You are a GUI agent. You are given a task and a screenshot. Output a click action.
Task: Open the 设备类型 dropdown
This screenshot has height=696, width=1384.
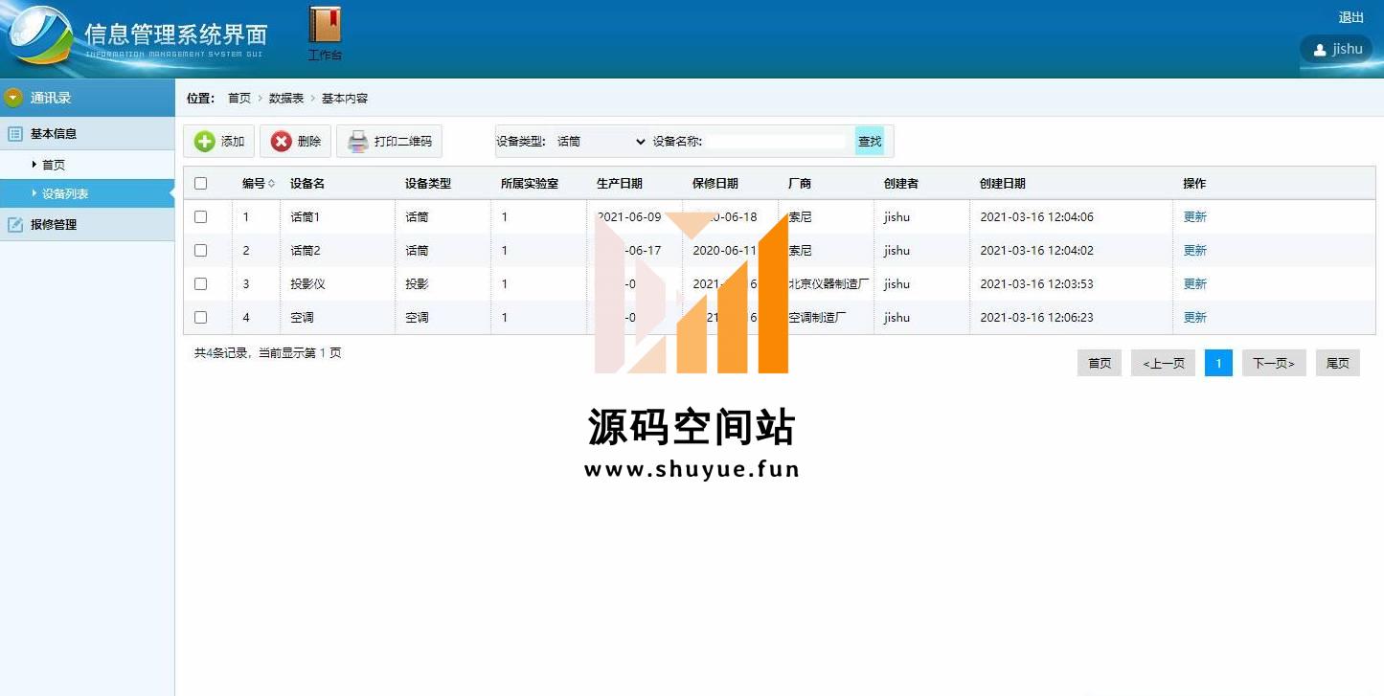(601, 142)
